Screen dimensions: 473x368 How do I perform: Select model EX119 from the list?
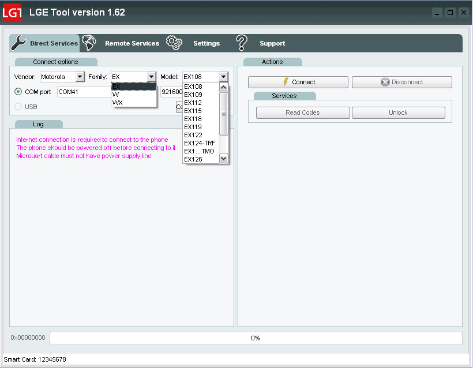tap(201, 127)
